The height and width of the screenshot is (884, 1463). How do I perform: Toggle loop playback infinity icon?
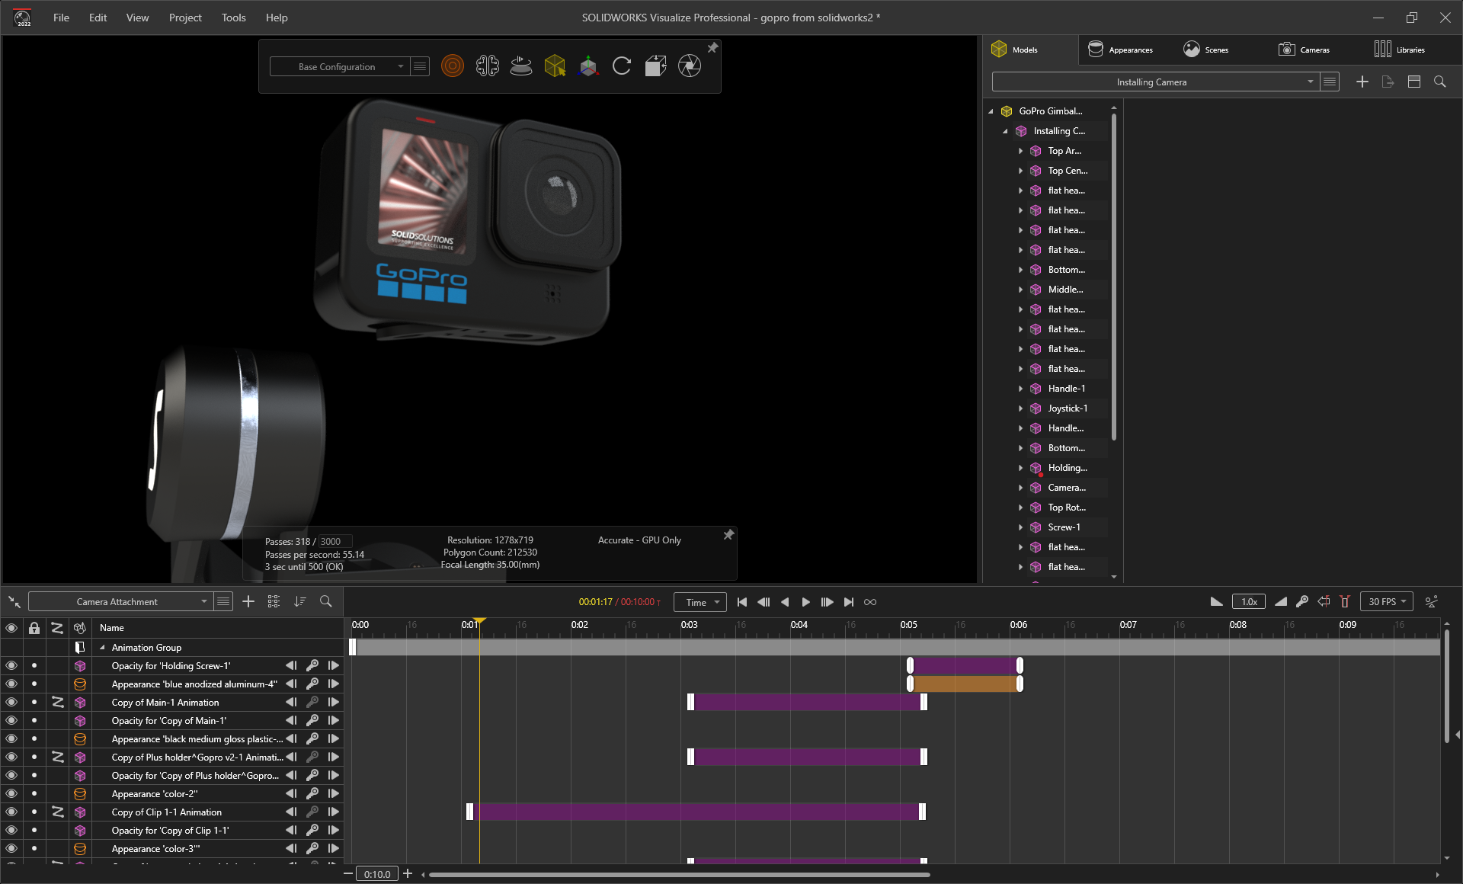(x=870, y=602)
